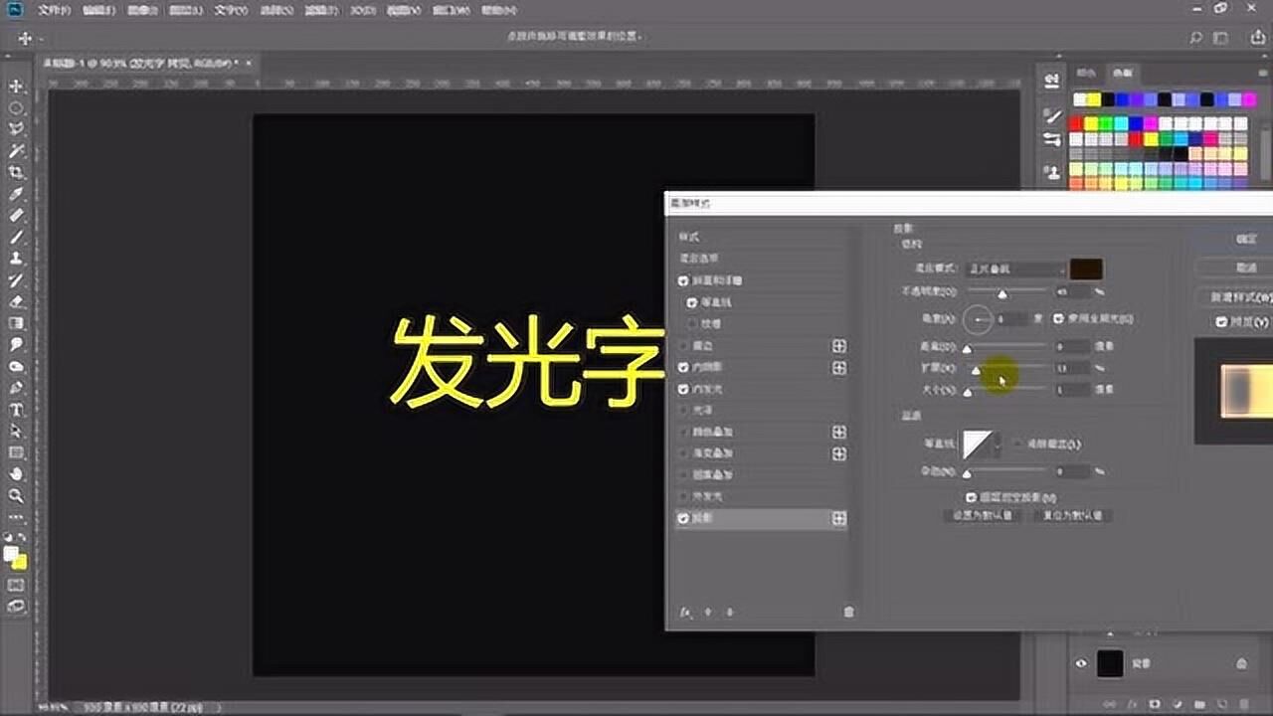
Task: Click the move effect down arrow
Action: tap(729, 612)
